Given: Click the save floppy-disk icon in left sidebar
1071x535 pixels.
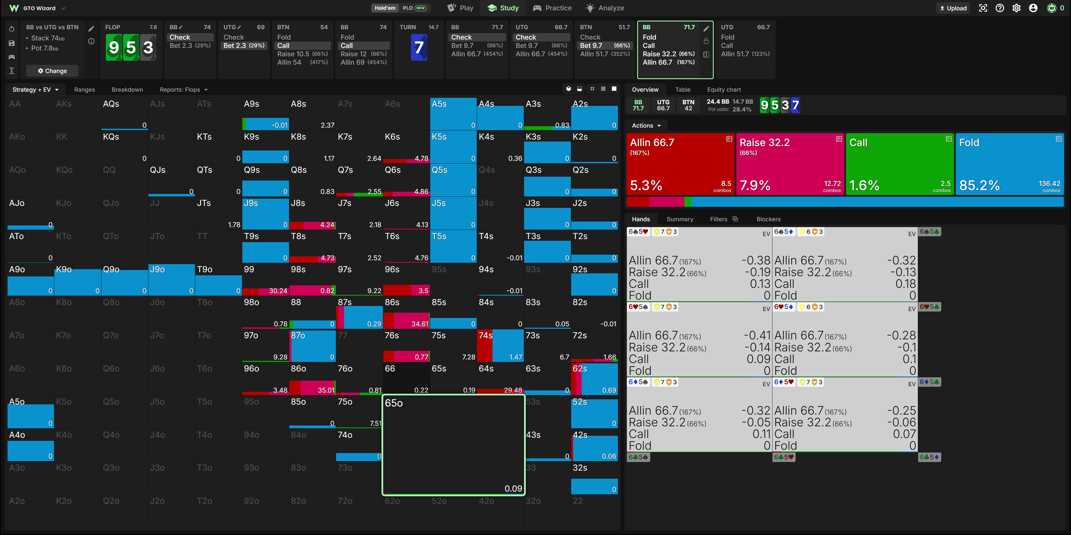Looking at the screenshot, I should pos(12,43).
